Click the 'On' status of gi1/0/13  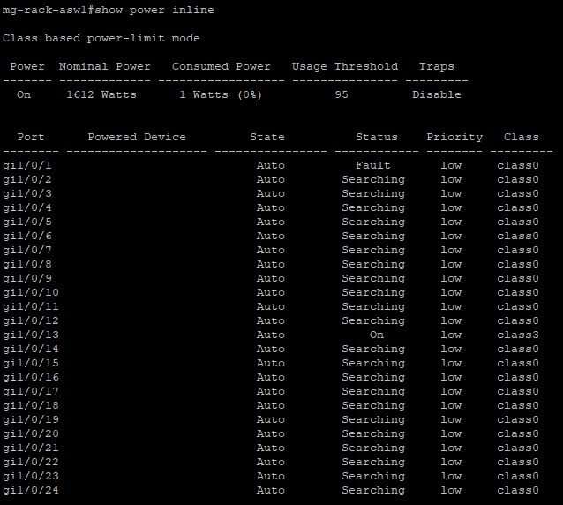pyautogui.click(x=377, y=335)
